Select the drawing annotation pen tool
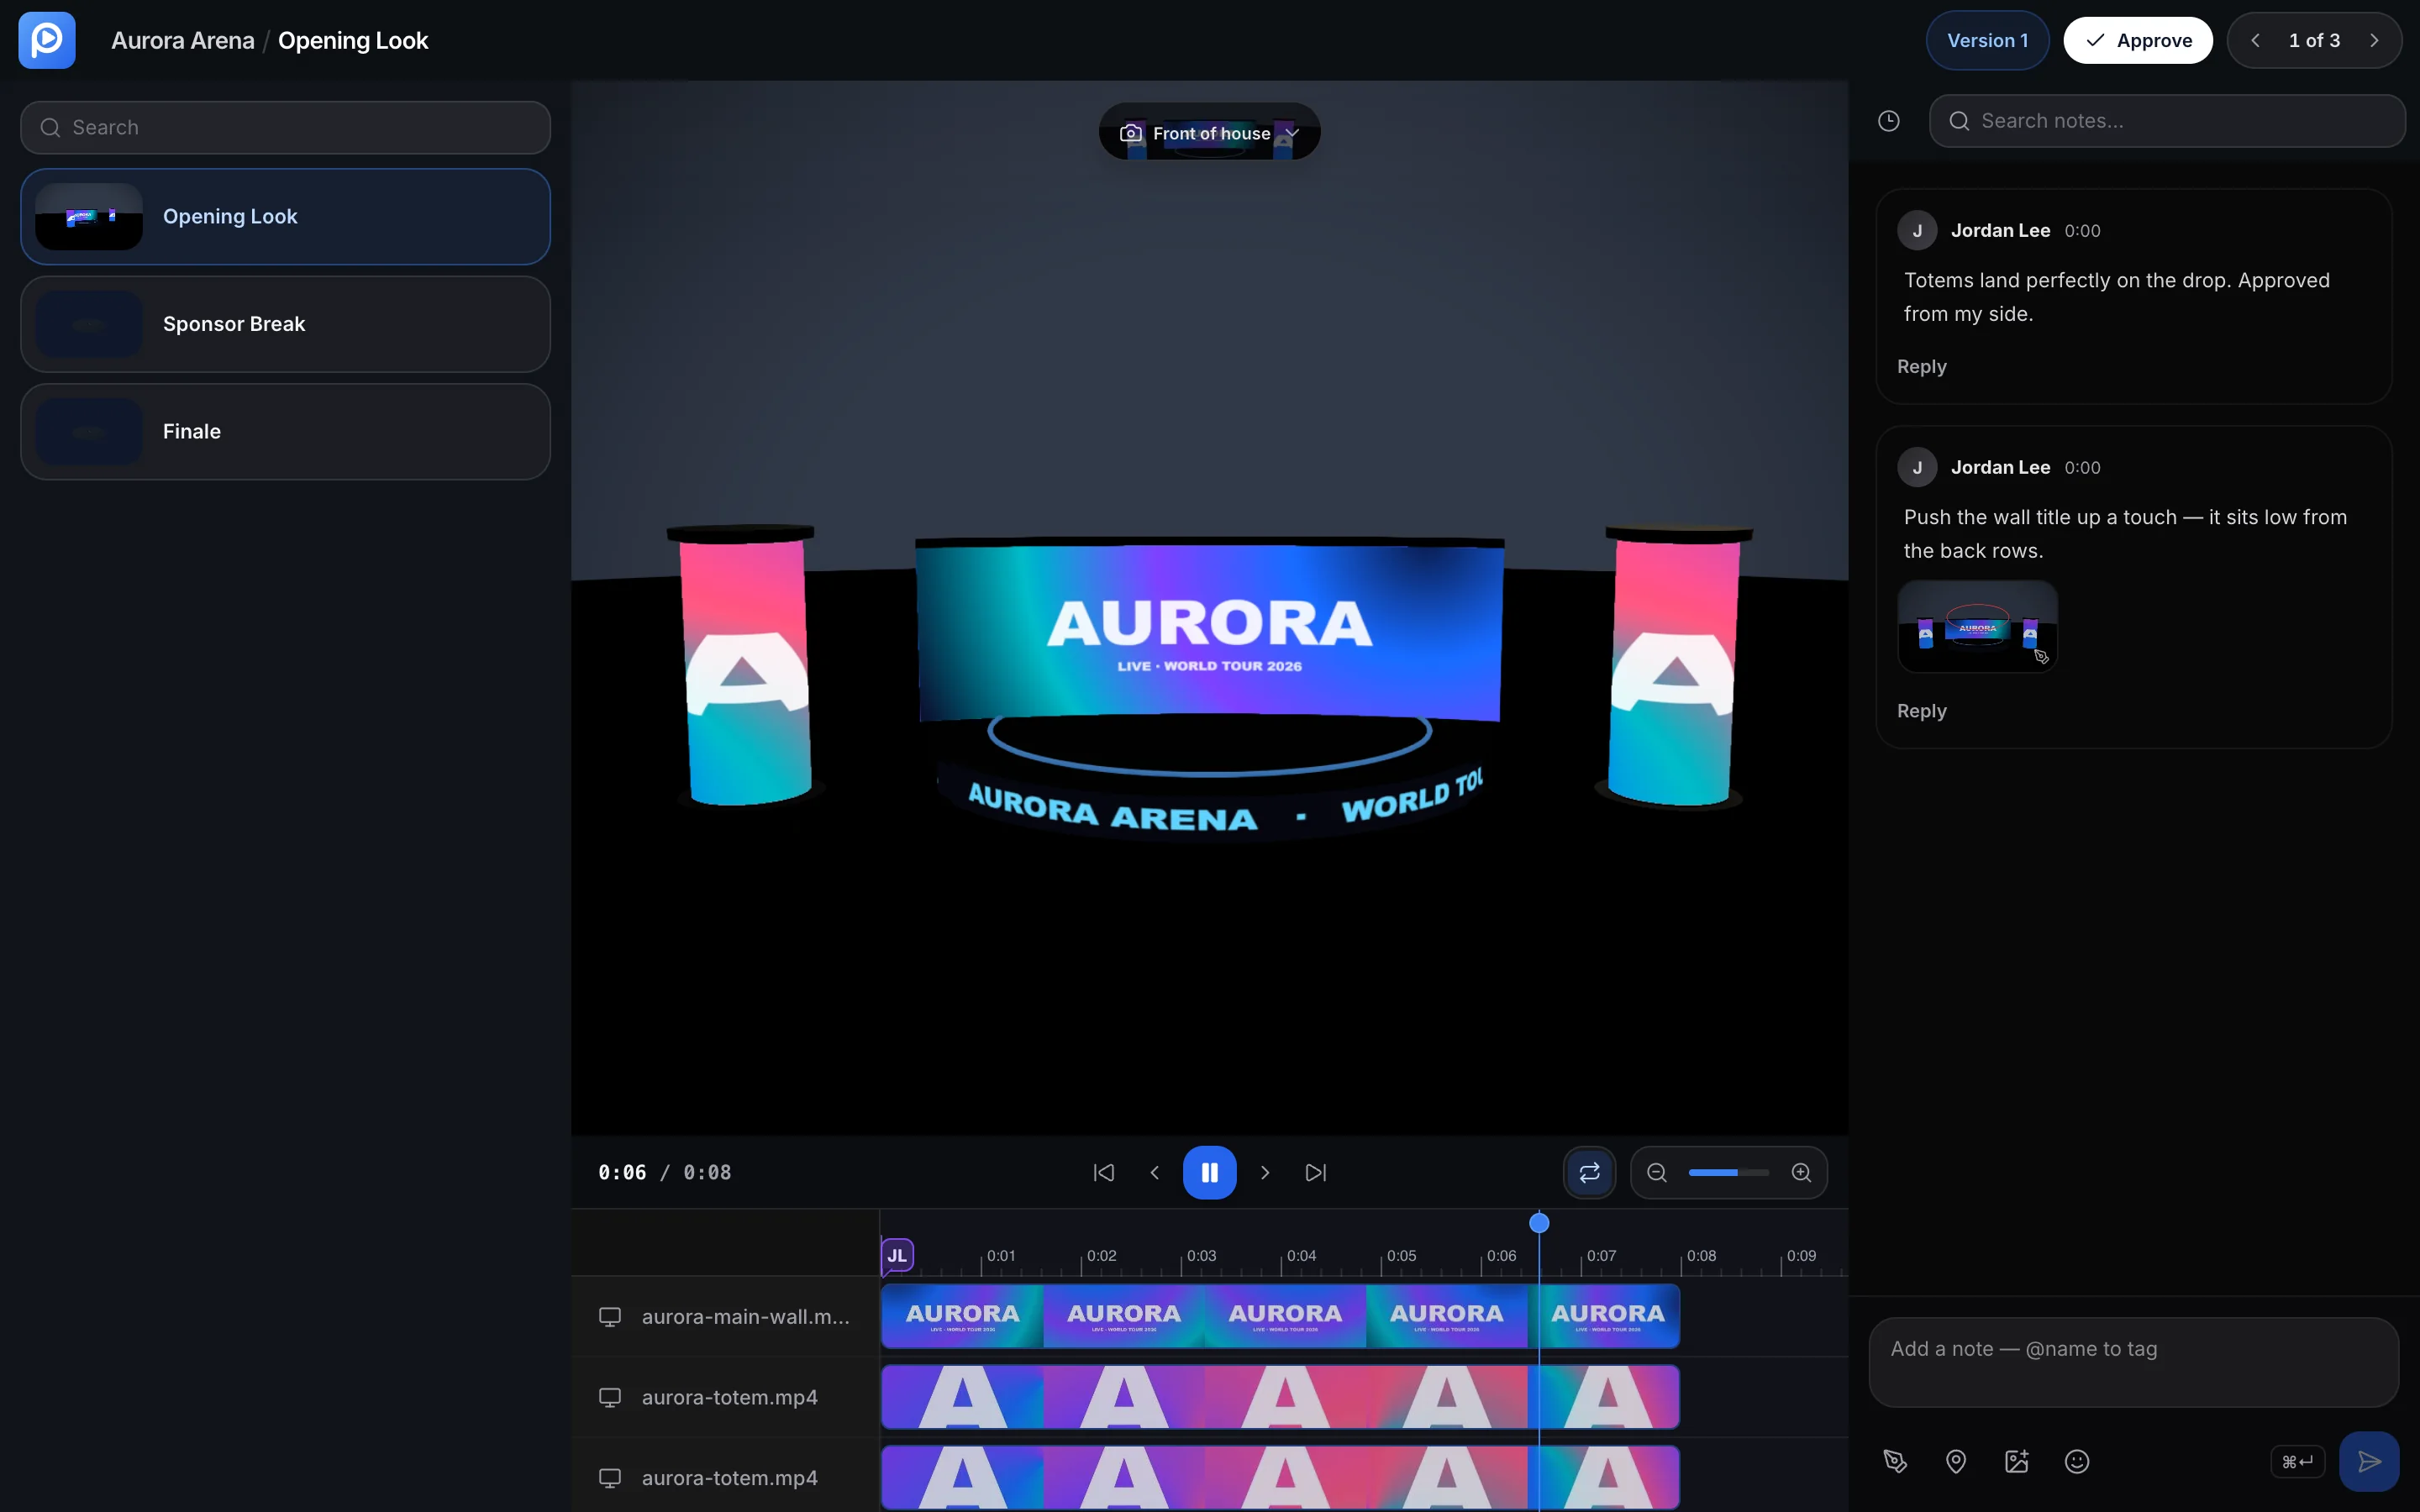 point(1896,1461)
